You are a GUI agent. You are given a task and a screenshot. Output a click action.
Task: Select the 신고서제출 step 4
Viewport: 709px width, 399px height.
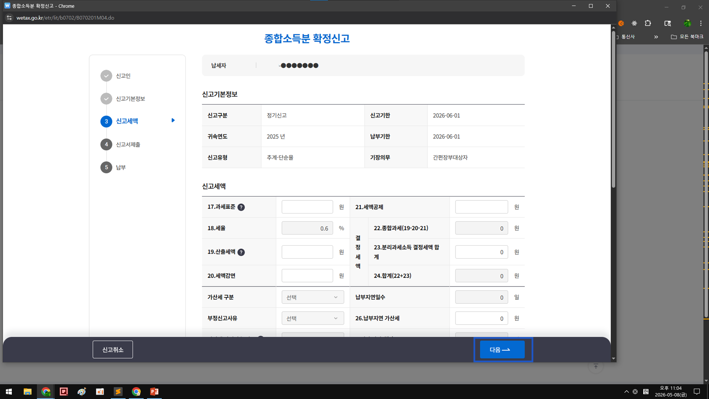pyautogui.click(x=128, y=144)
